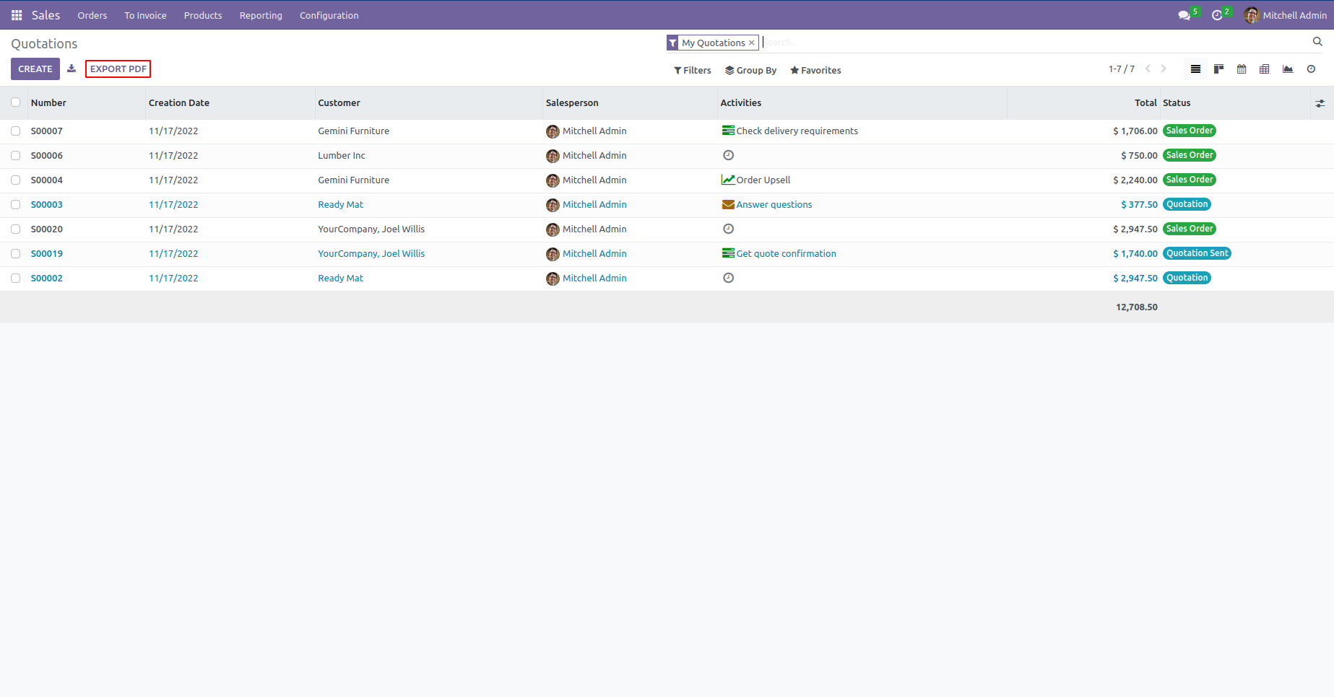
Task: Switch to Calendar view
Action: [1242, 69]
